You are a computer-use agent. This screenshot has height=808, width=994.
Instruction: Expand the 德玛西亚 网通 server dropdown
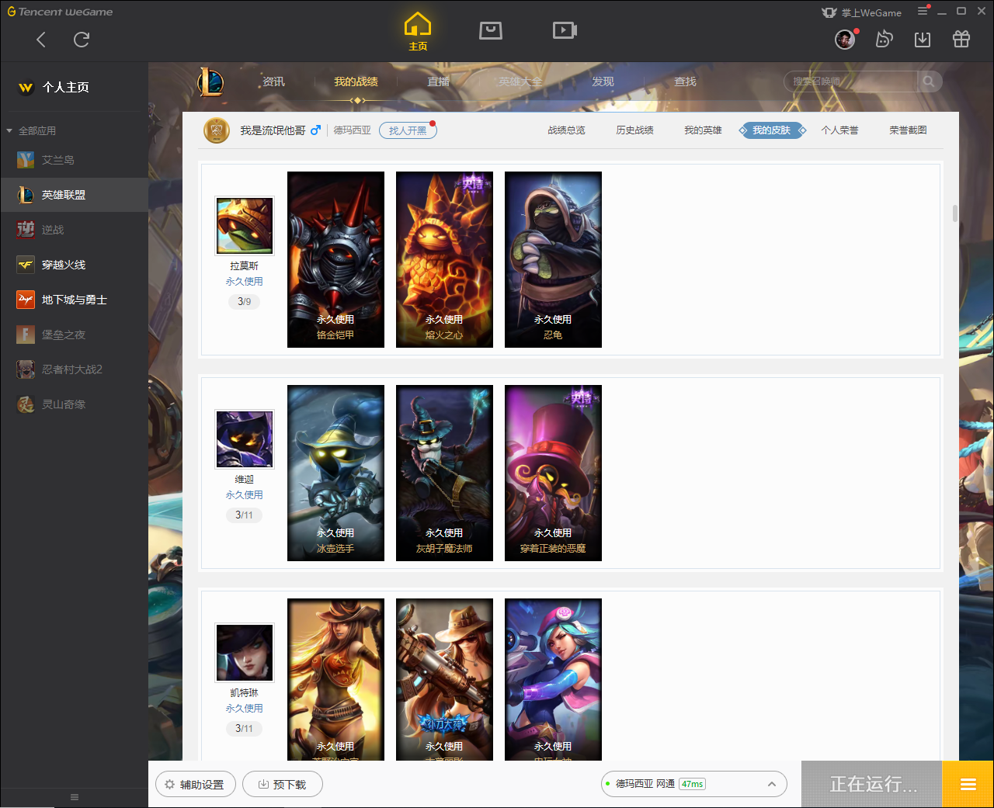(x=694, y=784)
